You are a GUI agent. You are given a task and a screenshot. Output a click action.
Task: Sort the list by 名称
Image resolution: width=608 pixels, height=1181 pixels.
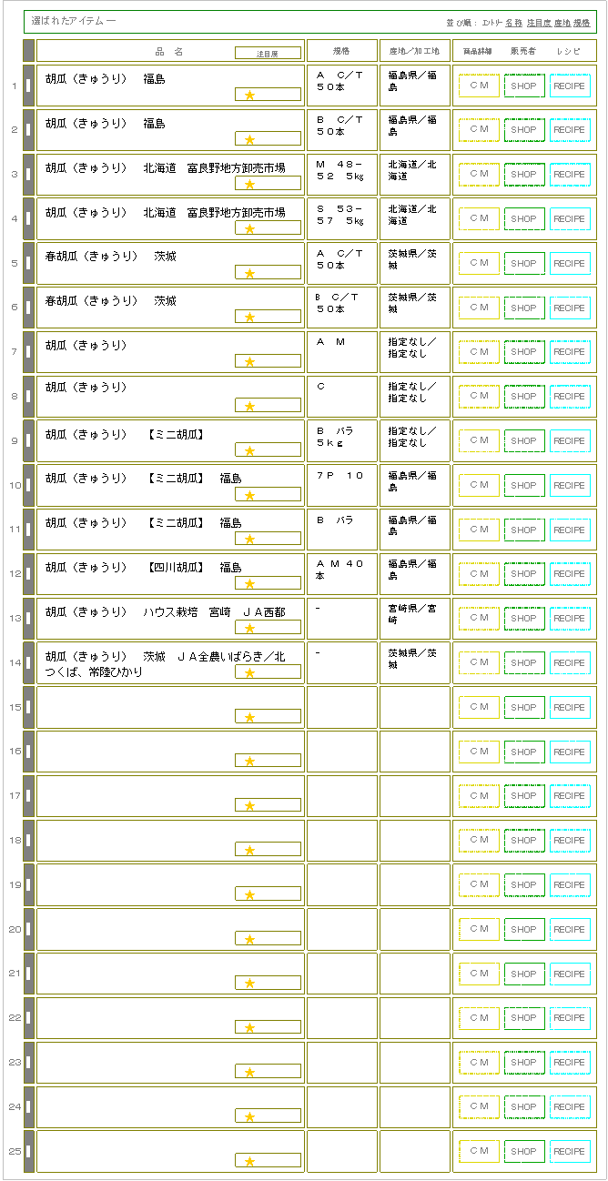[x=514, y=22]
